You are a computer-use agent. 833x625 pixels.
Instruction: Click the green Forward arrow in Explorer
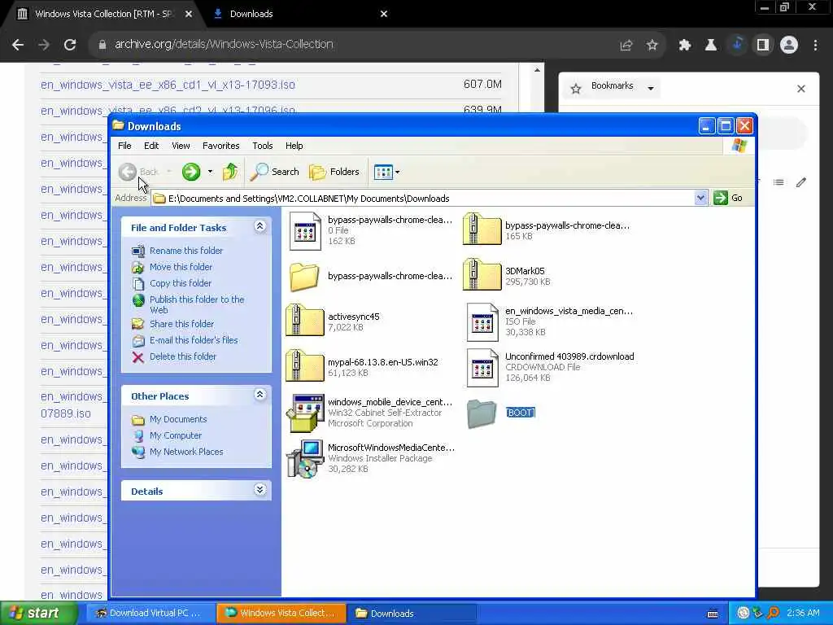191,172
